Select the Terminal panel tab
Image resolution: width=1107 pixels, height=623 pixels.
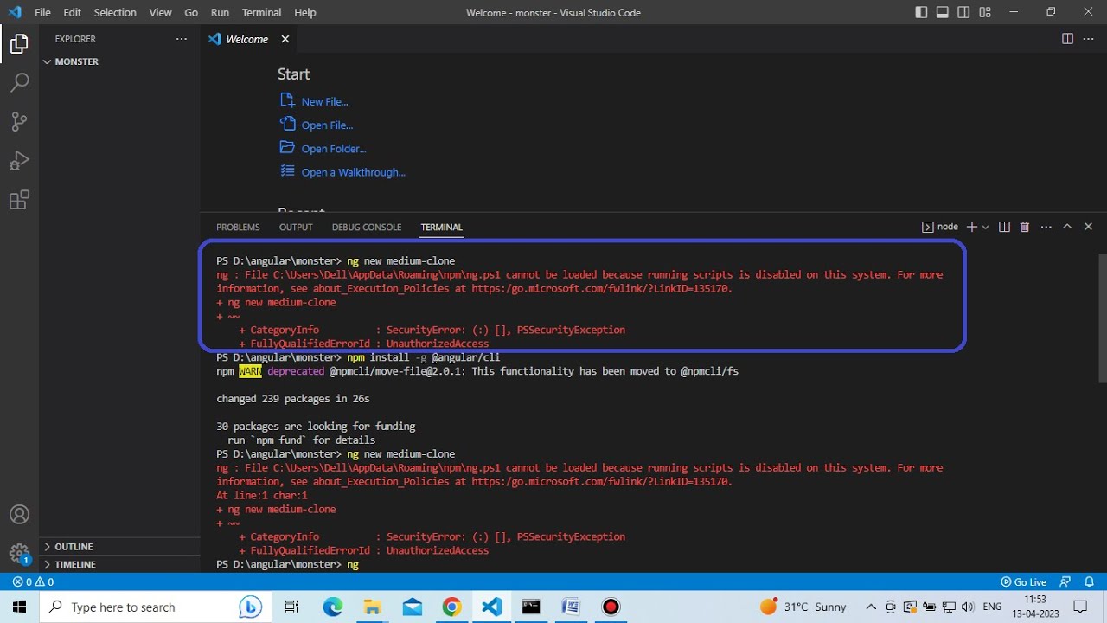click(441, 227)
